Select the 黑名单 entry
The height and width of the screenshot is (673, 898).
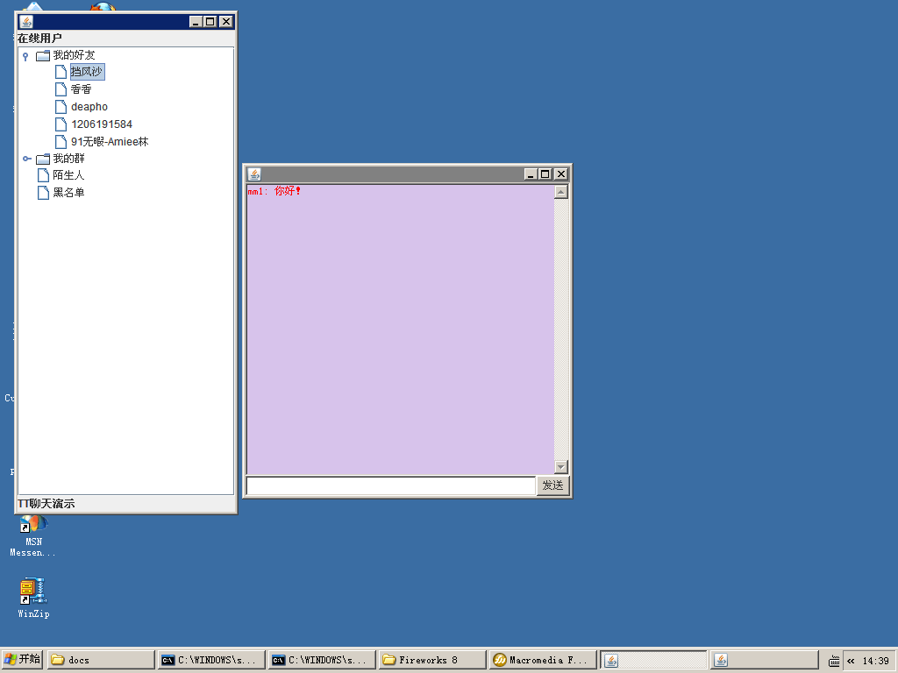(x=68, y=193)
